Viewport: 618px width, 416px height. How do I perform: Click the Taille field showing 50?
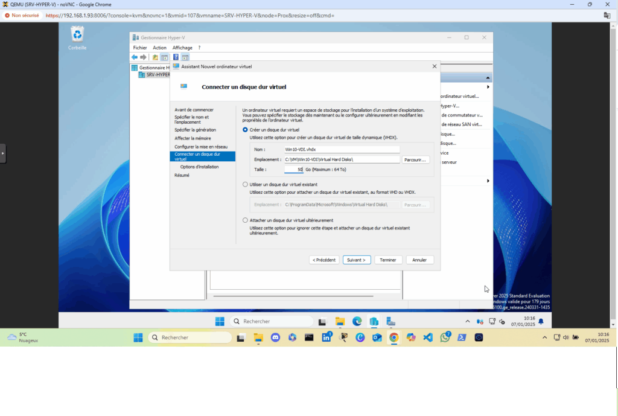pyautogui.click(x=294, y=170)
